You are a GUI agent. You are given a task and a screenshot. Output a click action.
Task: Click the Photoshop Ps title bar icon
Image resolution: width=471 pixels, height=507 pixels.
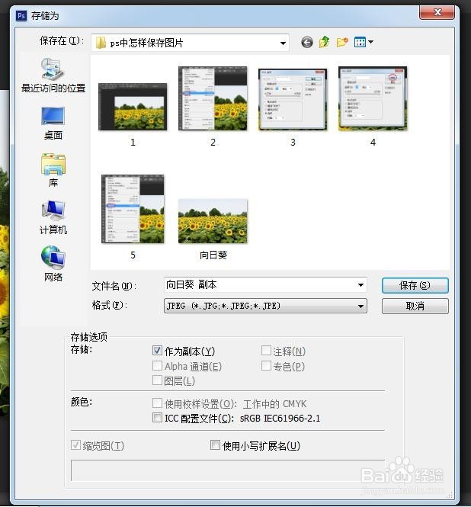click(x=21, y=15)
